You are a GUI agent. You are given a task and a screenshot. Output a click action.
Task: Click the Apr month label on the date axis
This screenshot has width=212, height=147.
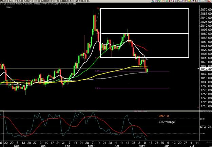coord(117,146)
